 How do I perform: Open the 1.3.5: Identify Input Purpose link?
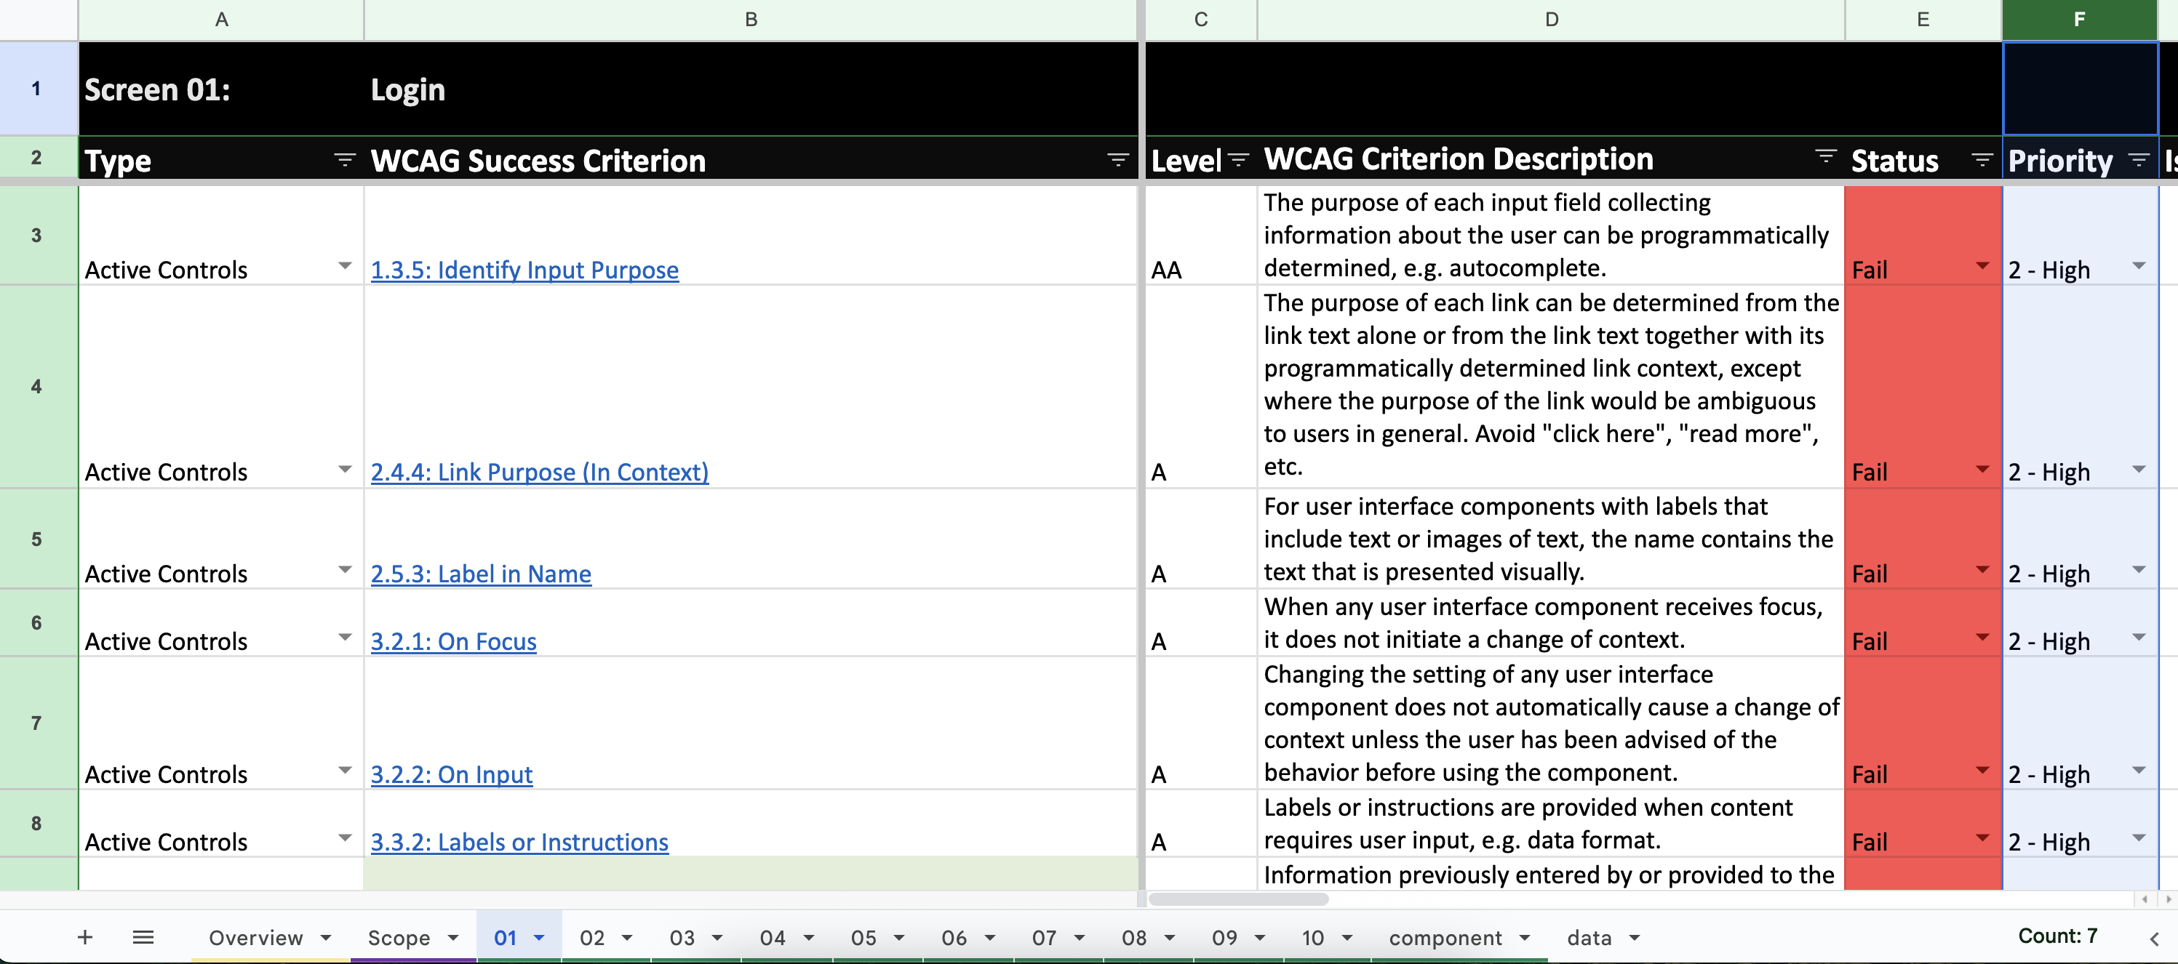[x=524, y=270]
